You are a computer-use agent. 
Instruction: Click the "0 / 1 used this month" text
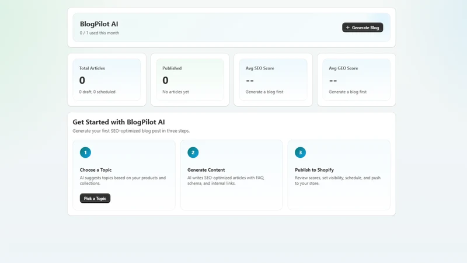point(99,33)
